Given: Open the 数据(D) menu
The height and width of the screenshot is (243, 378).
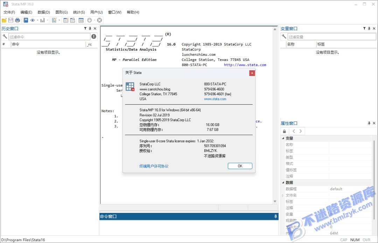Looking at the screenshot, I should [44, 12].
